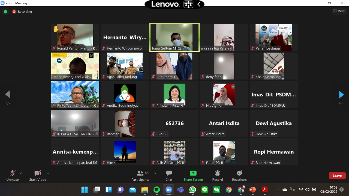
Task: Leave the meeting
Action: point(337,176)
